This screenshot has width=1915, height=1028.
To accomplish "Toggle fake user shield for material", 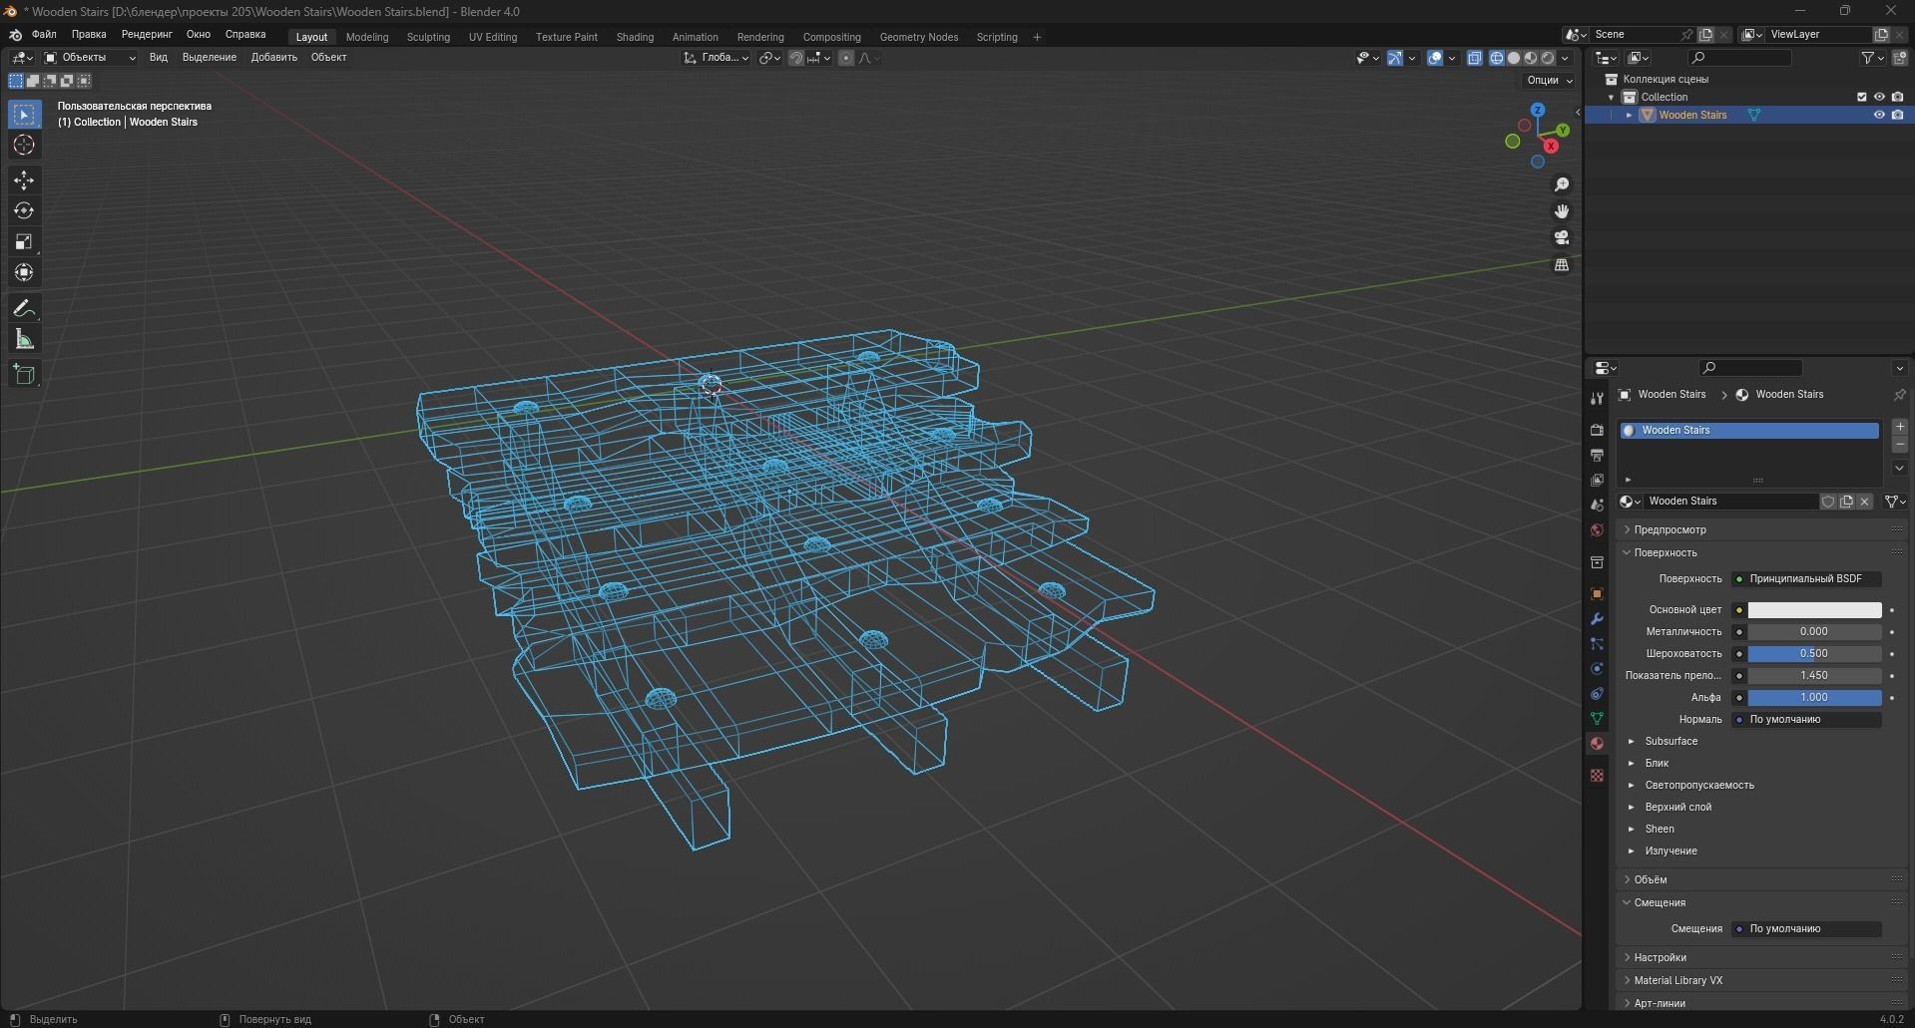I will tap(1828, 502).
